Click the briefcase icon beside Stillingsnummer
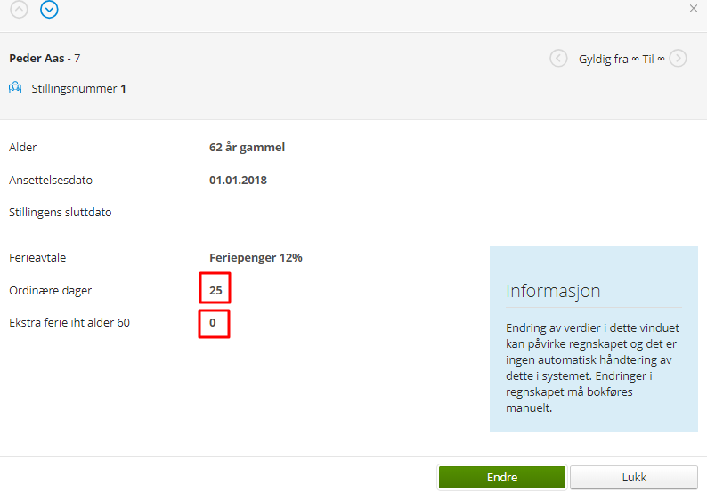The height and width of the screenshot is (492, 707). pyautogui.click(x=15, y=88)
